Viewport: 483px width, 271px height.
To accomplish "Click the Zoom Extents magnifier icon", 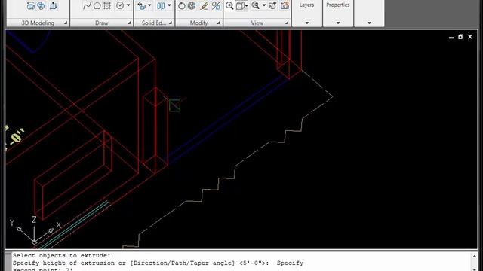I will [256, 5].
